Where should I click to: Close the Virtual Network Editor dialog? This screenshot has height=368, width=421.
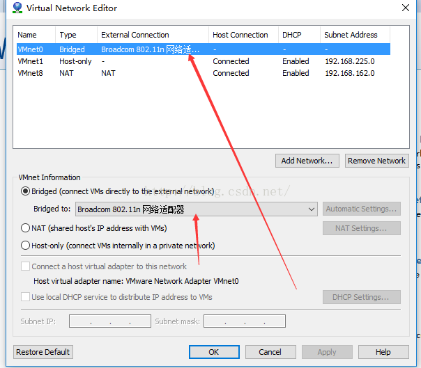(406, 8)
